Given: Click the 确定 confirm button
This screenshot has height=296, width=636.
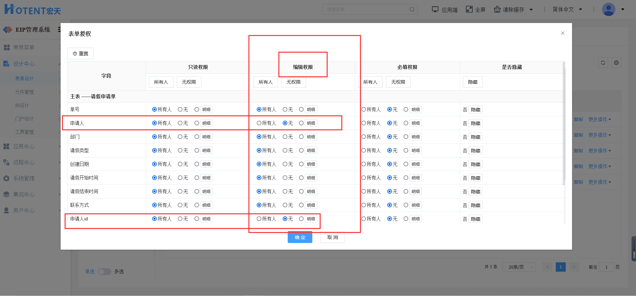Looking at the screenshot, I should 300,237.
